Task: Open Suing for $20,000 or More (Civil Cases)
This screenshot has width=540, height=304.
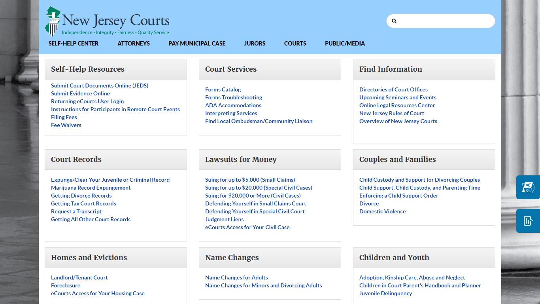Action: pos(253,196)
